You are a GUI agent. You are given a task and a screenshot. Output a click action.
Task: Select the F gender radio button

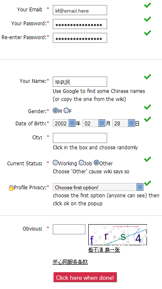(66, 111)
